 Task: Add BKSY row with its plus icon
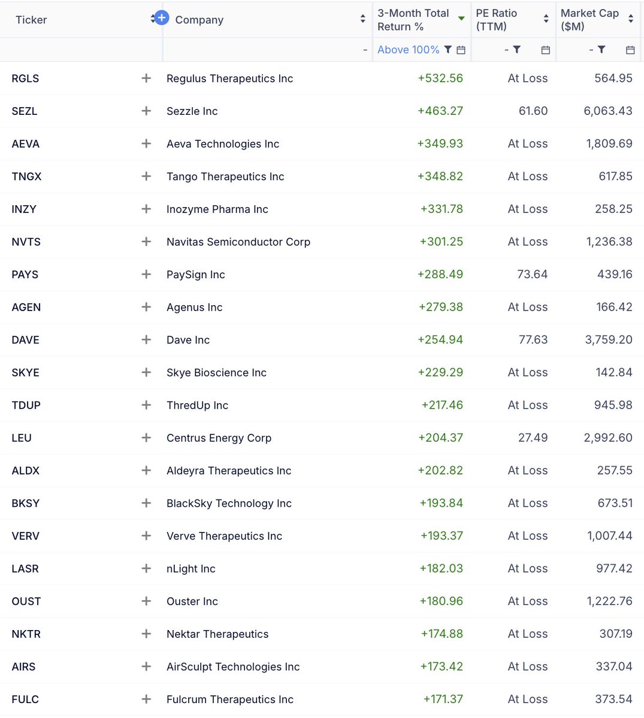point(146,503)
